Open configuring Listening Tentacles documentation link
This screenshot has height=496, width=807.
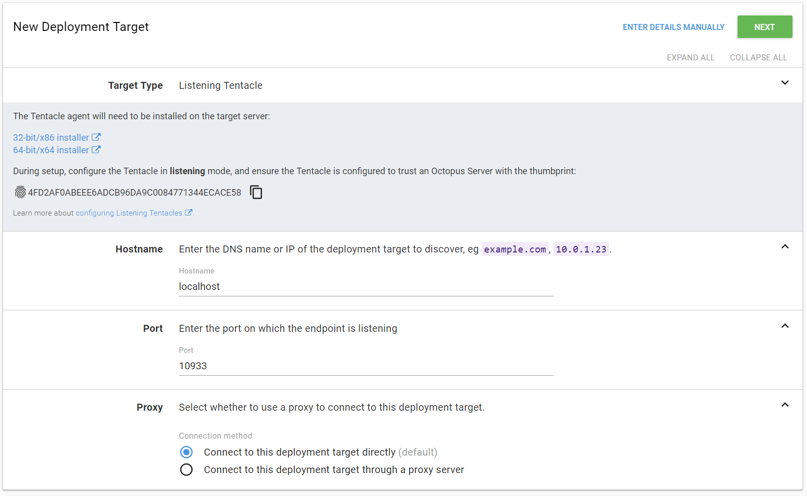pyautogui.click(x=129, y=213)
